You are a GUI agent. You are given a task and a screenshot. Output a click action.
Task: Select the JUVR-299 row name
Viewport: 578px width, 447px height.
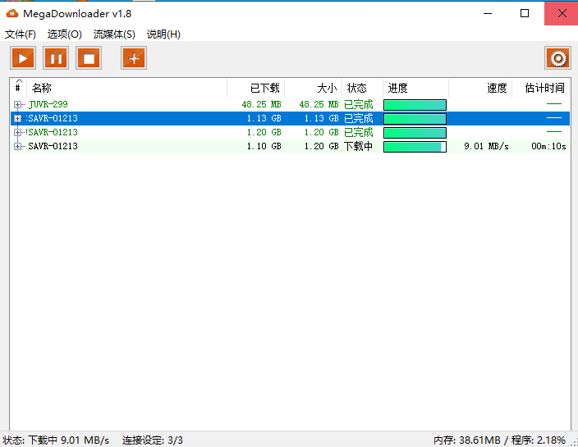pyautogui.click(x=48, y=104)
